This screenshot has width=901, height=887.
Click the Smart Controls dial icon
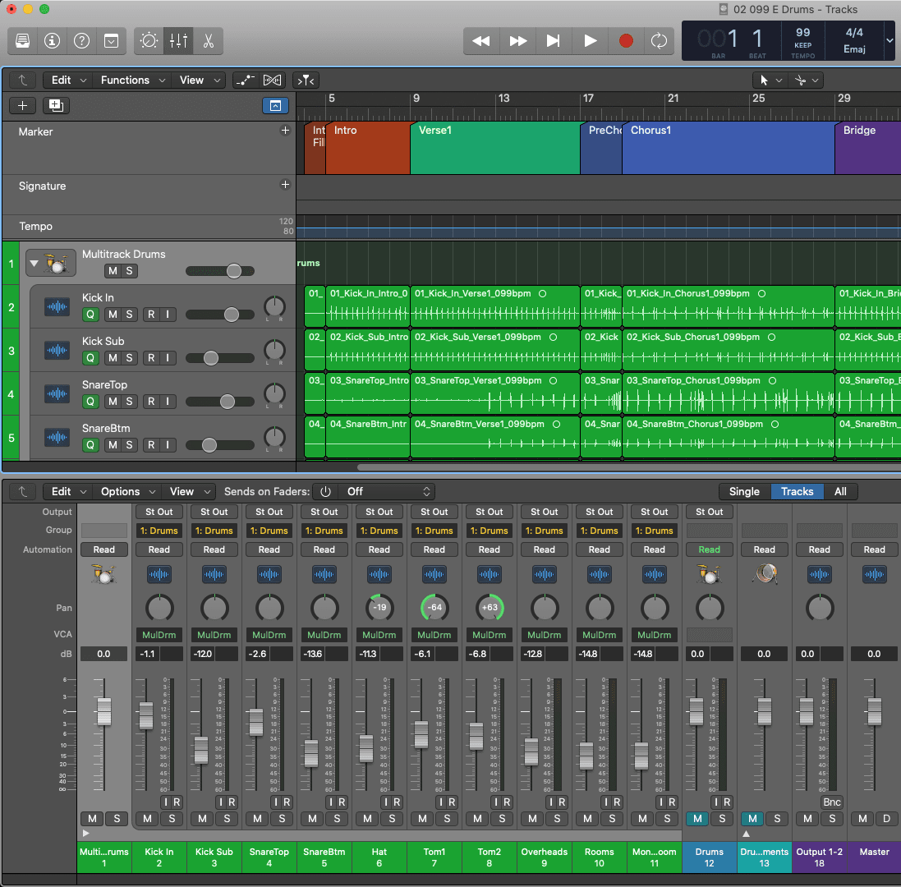pyautogui.click(x=149, y=40)
